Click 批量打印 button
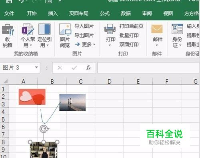The image size is (200, 158). [129, 35]
